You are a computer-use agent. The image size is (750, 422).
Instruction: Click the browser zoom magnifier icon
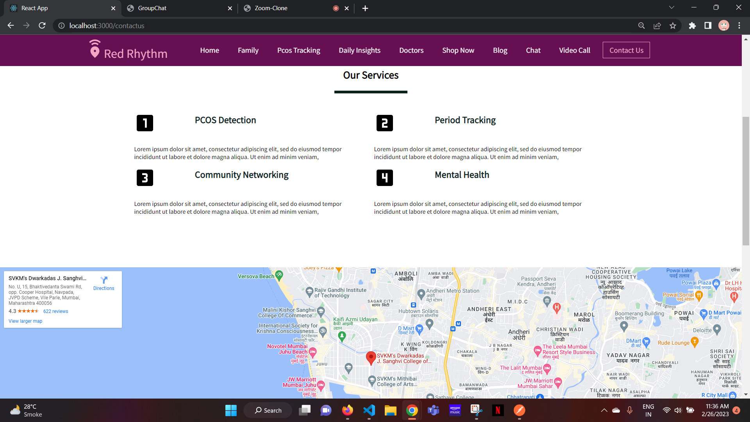[x=641, y=26]
